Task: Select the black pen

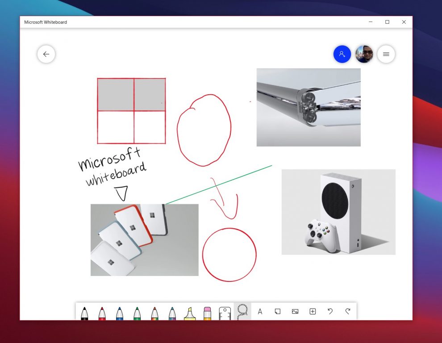Action: pyautogui.click(x=84, y=313)
